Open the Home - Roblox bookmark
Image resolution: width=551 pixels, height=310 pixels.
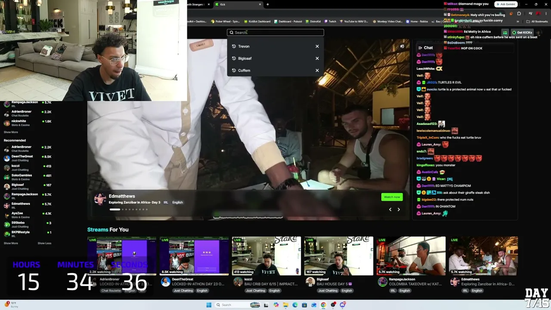tap(417, 22)
